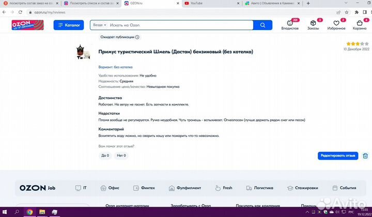Image resolution: width=372 pixels, height=217 pixels.
Task: Open the Каталог menu button
Action: (x=69, y=25)
